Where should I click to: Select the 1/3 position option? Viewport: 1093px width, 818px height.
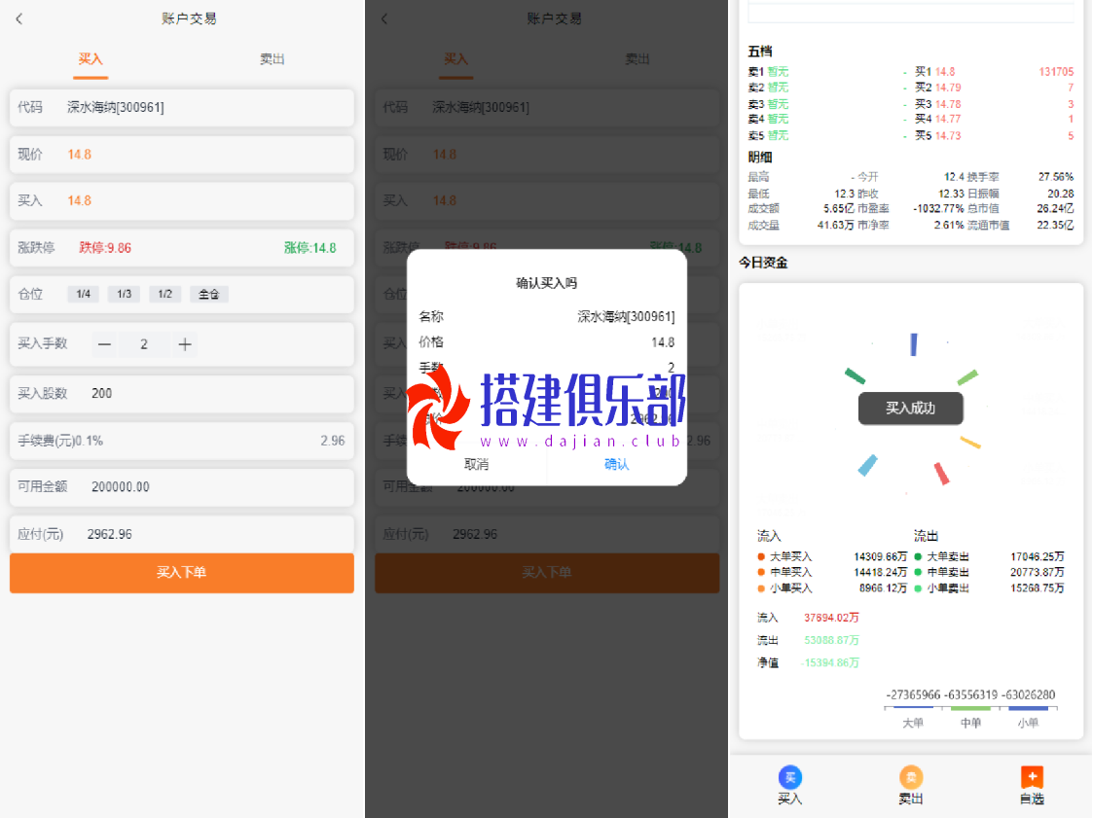click(x=124, y=294)
